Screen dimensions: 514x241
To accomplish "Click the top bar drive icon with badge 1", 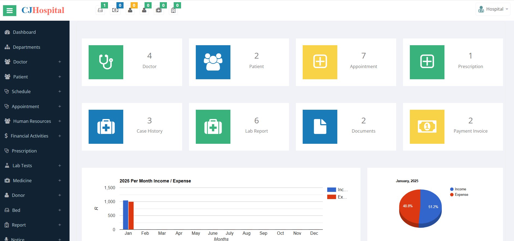I will 100,10.
